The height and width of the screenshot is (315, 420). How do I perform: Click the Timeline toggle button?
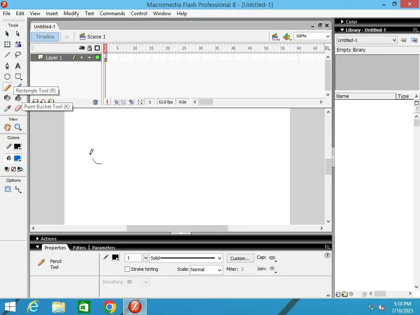45,37
